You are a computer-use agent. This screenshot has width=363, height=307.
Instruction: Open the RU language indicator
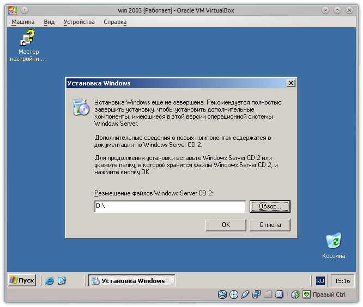(x=320, y=281)
